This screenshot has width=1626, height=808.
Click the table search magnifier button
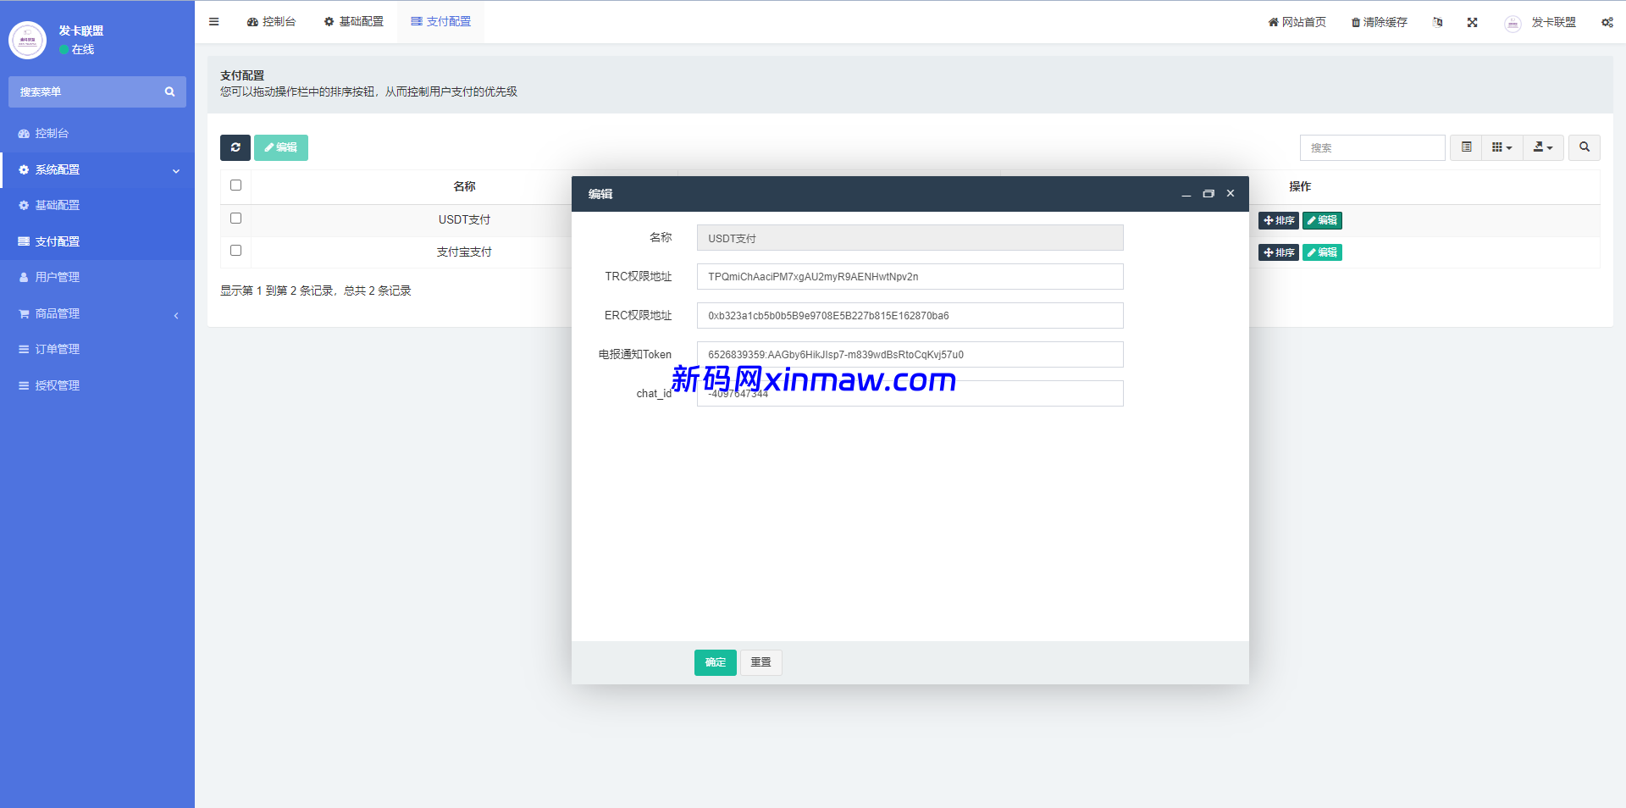click(1584, 147)
